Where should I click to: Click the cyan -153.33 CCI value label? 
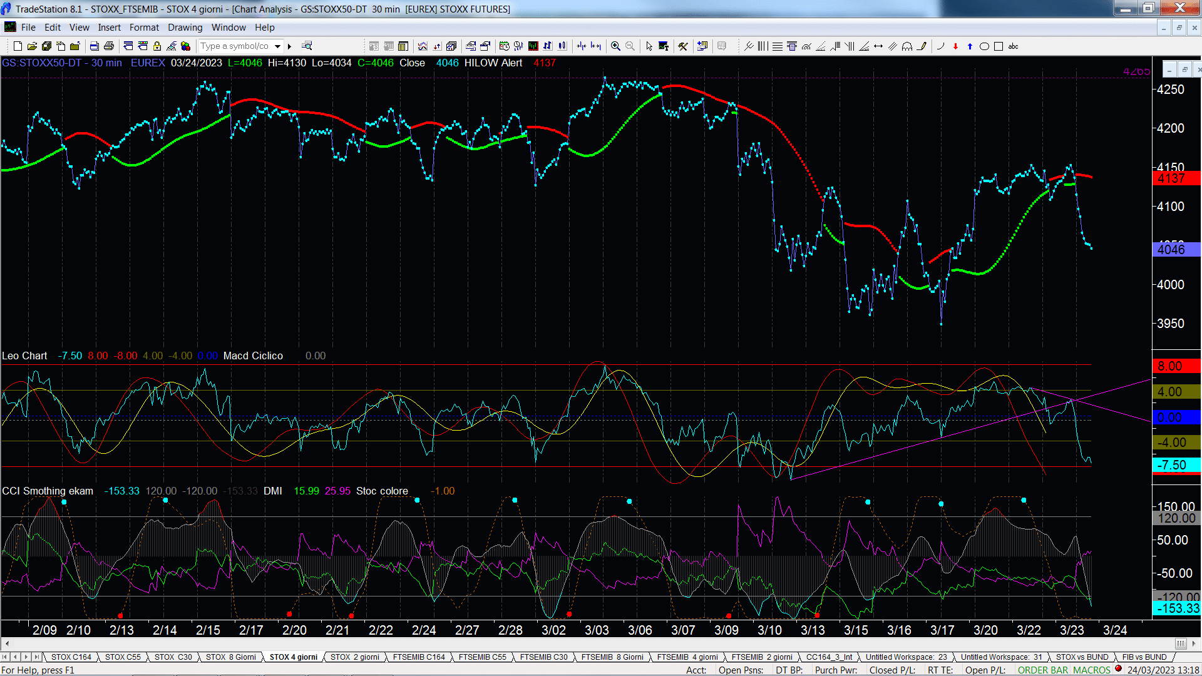(1176, 608)
